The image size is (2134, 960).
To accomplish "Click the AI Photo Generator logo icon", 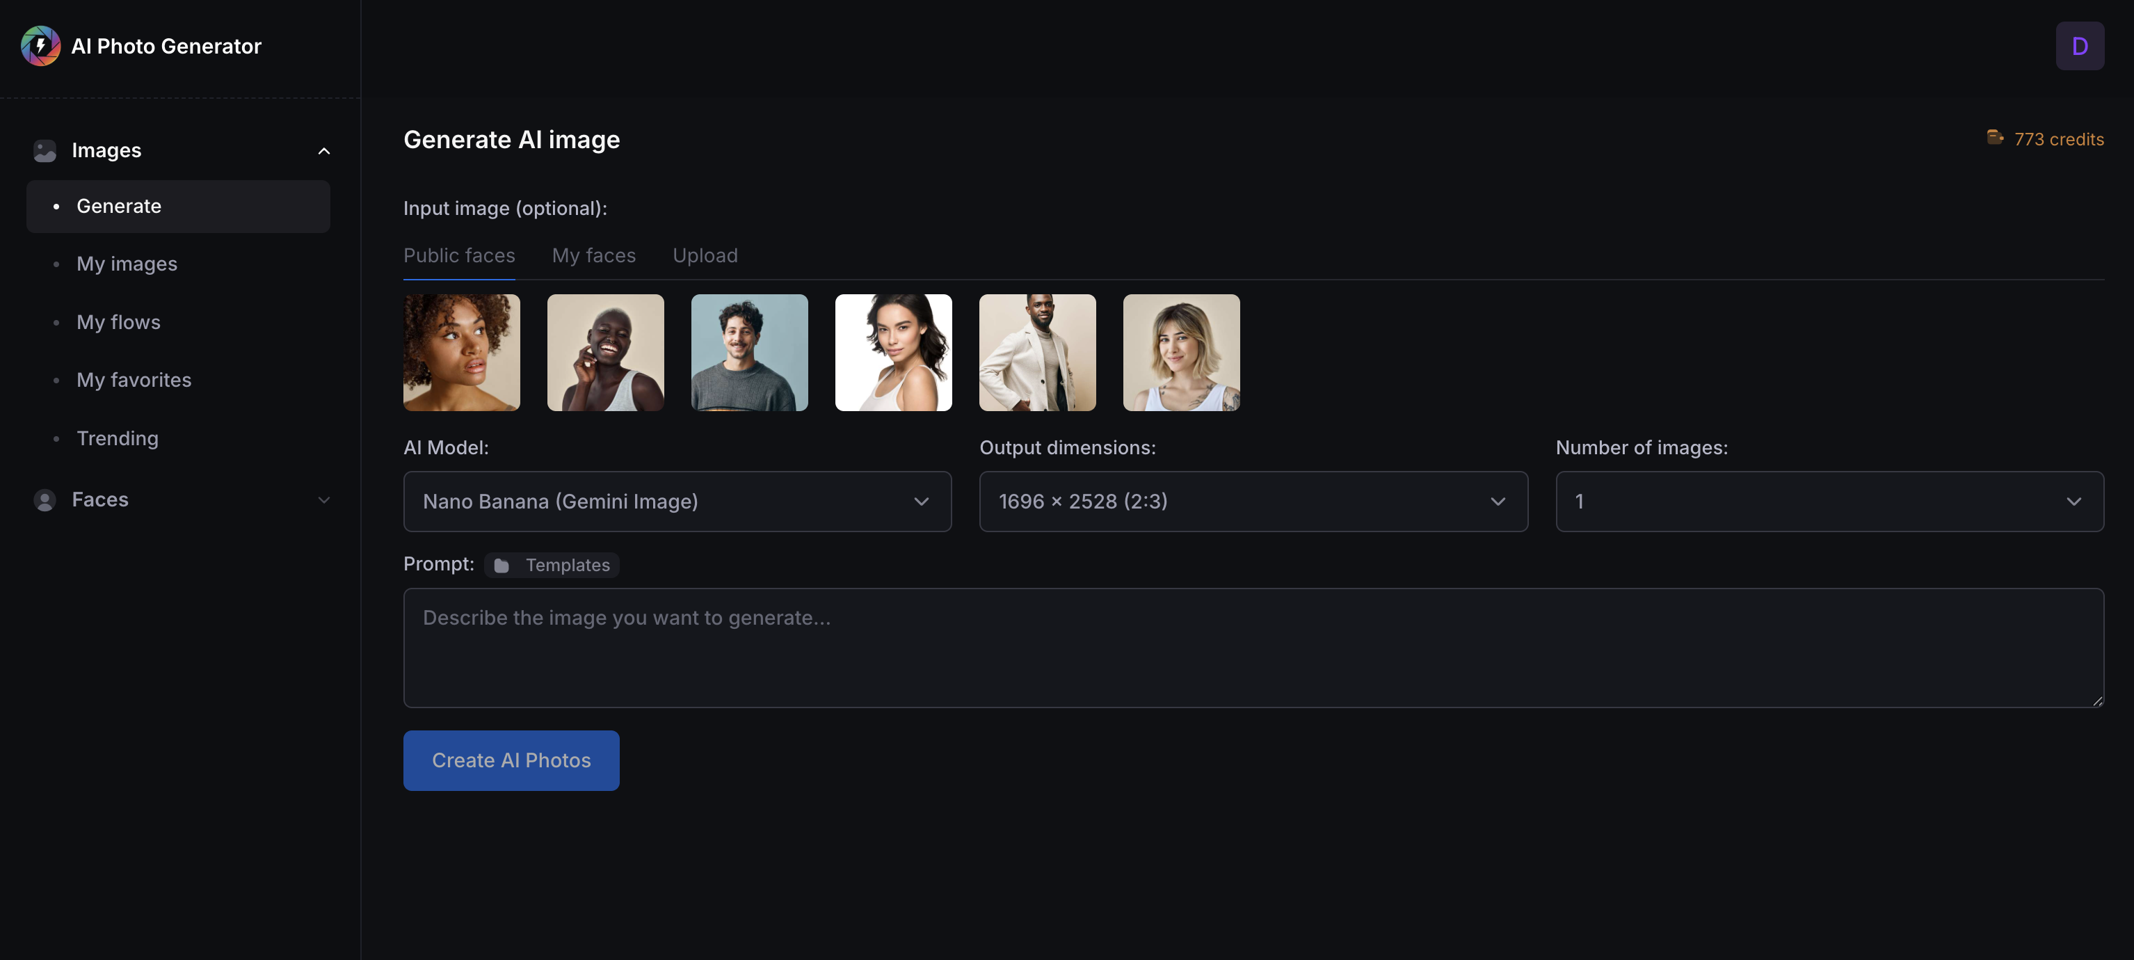I will pyautogui.click(x=40, y=45).
